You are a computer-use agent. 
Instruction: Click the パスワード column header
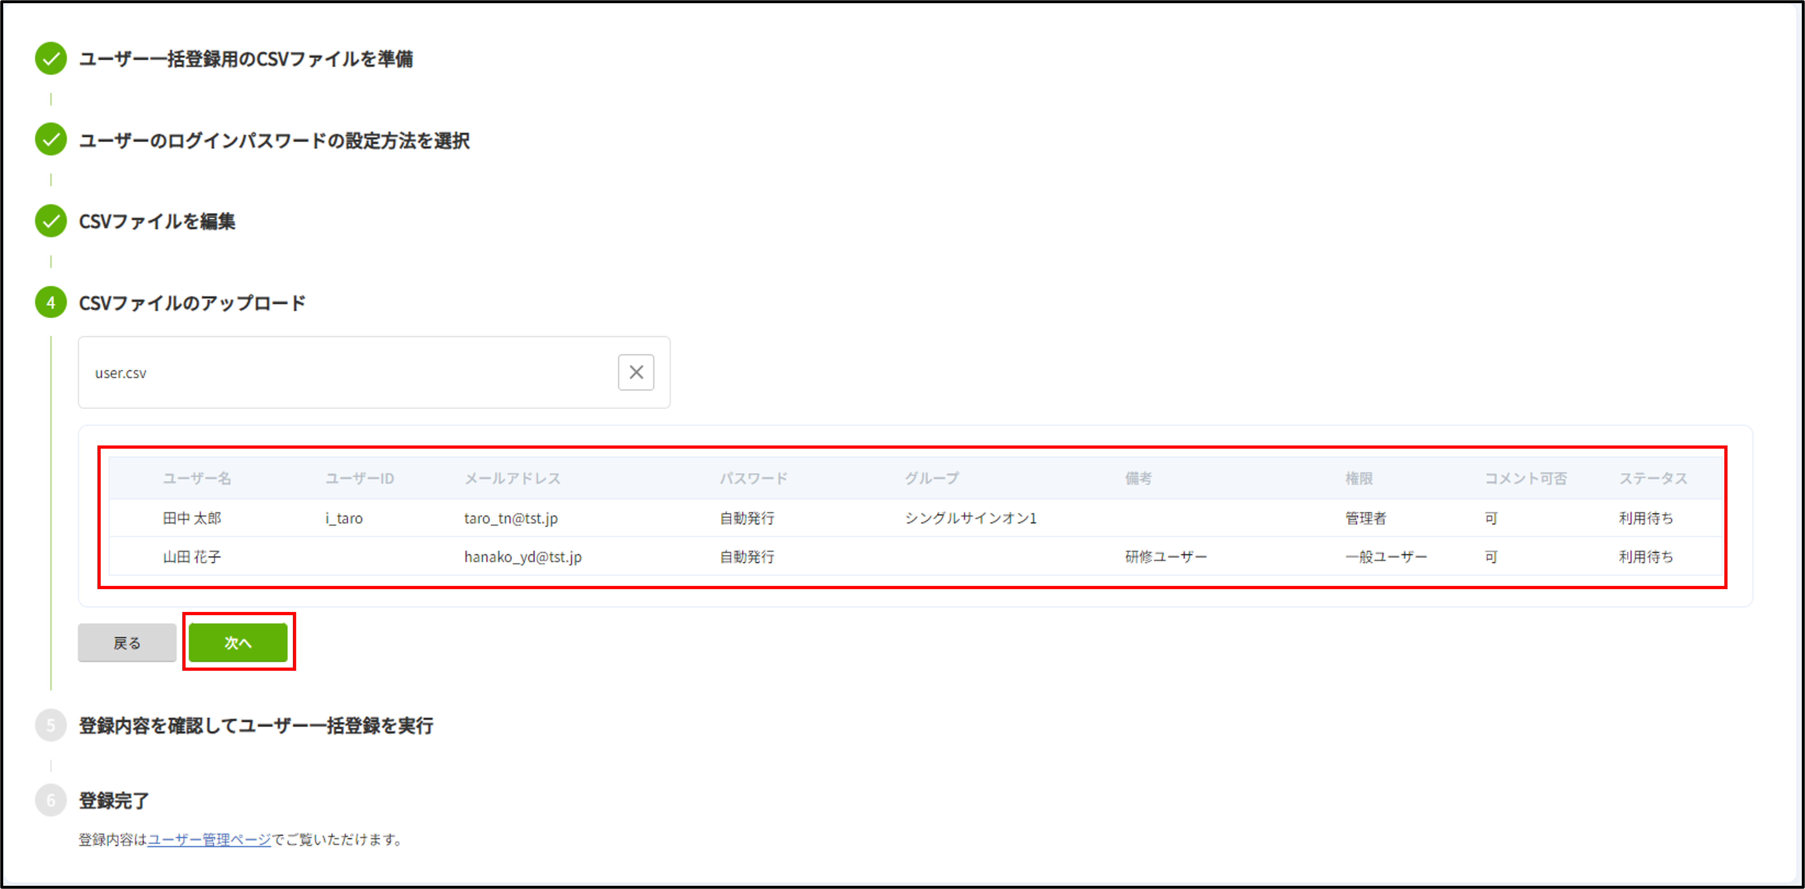(754, 479)
